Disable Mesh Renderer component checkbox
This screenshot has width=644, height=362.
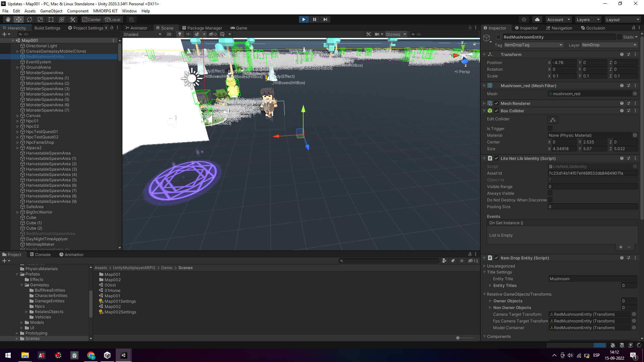pyautogui.click(x=496, y=104)
